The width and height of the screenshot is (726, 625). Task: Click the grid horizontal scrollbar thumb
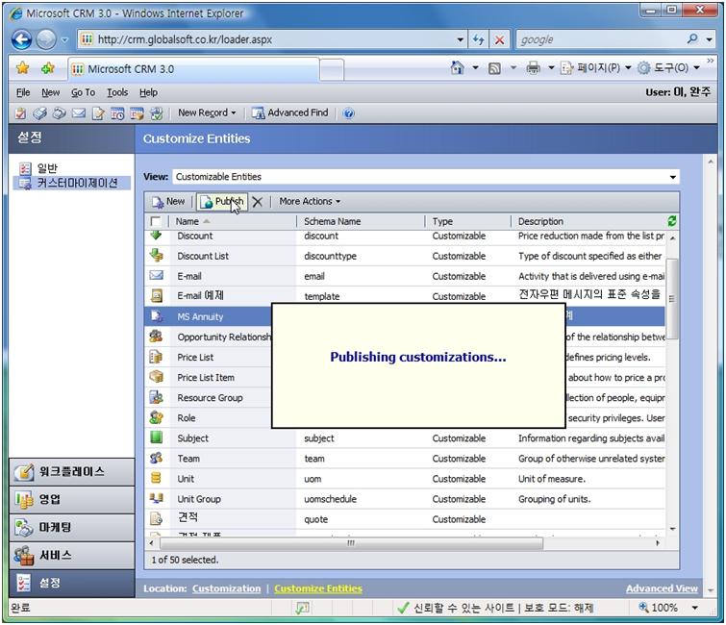[351, 542]
